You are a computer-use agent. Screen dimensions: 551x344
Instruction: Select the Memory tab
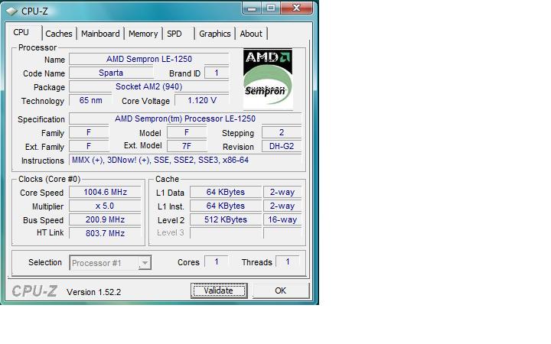coord(143,34)
